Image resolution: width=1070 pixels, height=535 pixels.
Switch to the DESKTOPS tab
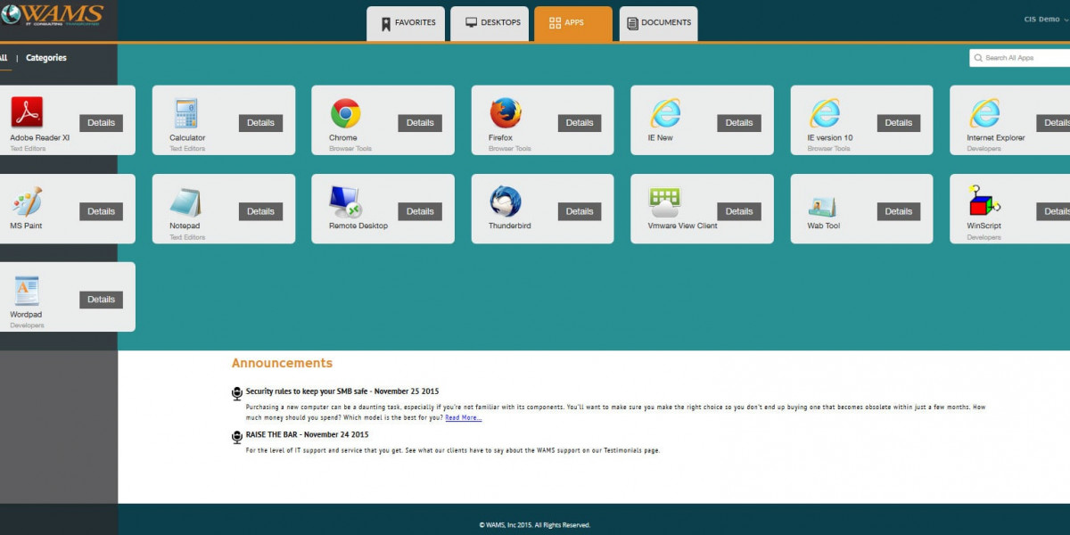point(489,23)
